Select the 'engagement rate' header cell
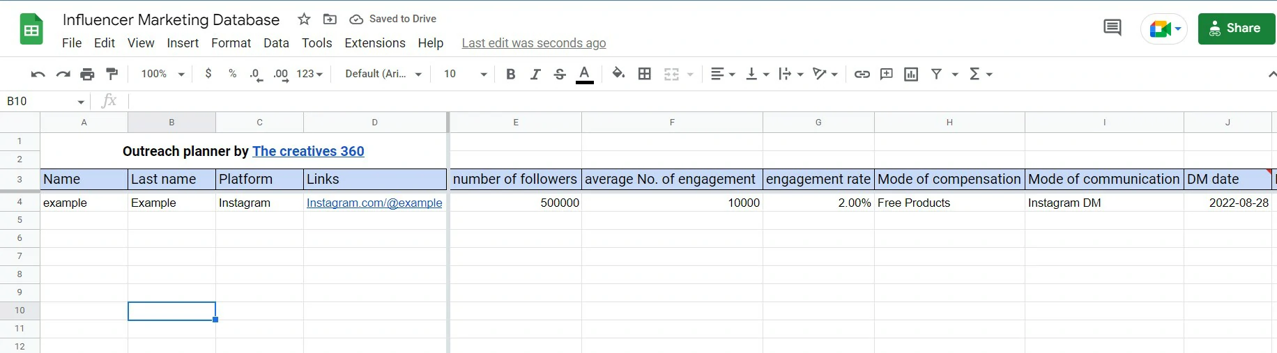This screenshot has width=1277, height=353. tap(818, 179)
